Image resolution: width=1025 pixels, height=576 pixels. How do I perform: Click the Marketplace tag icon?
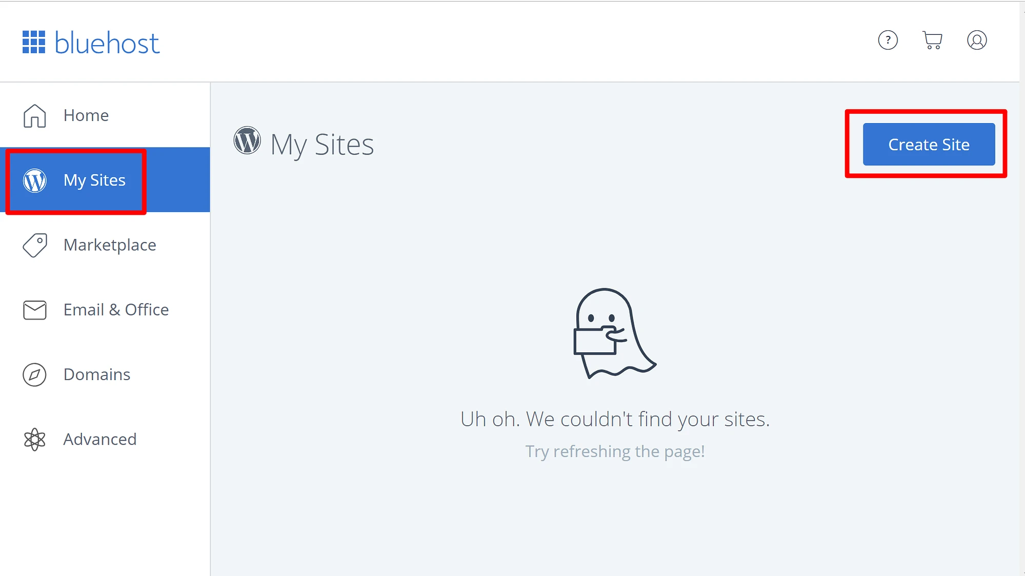coord(34,244)
